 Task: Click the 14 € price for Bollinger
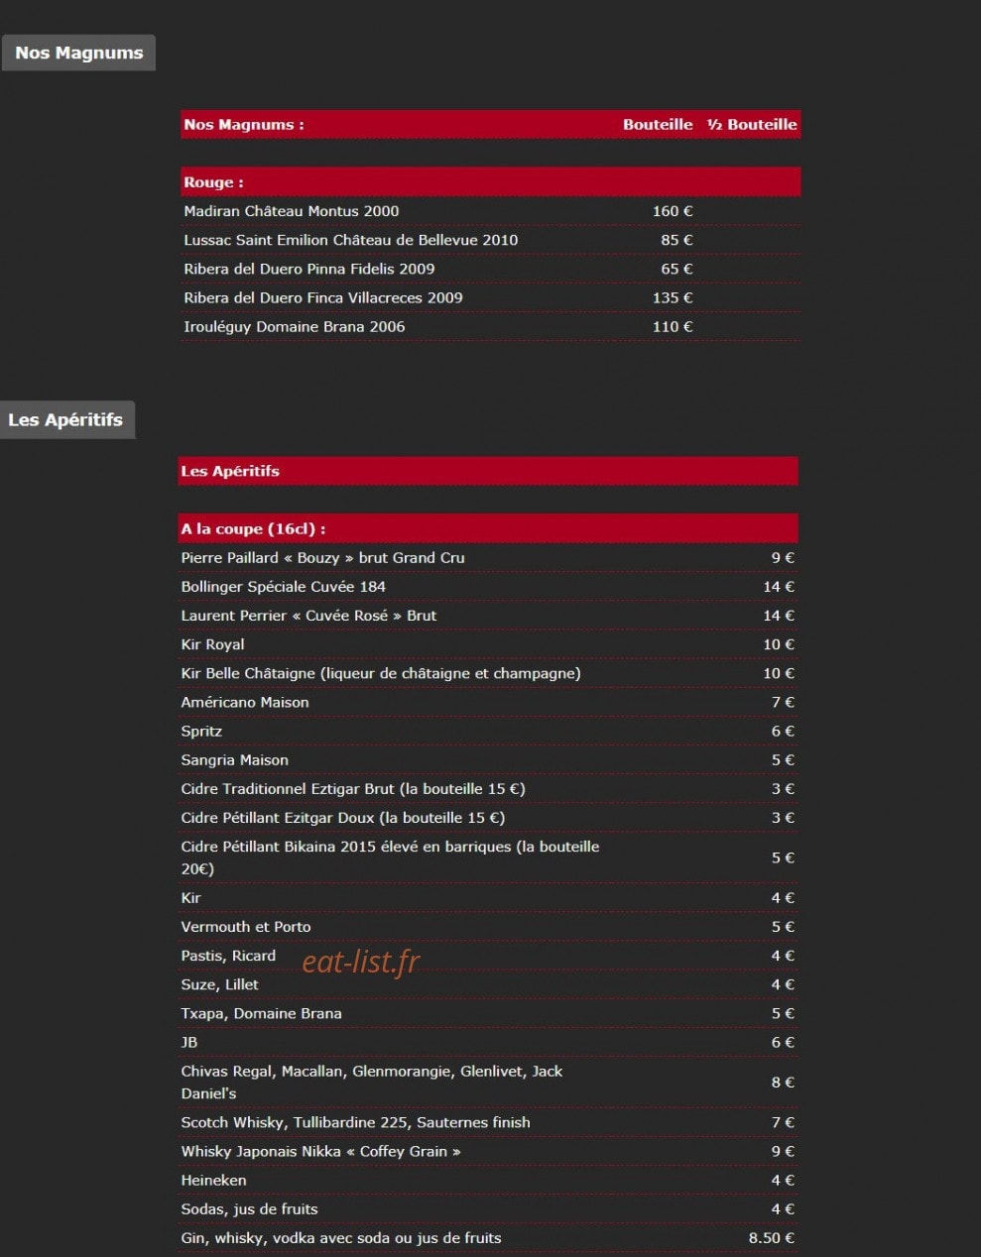click(779, 587)
